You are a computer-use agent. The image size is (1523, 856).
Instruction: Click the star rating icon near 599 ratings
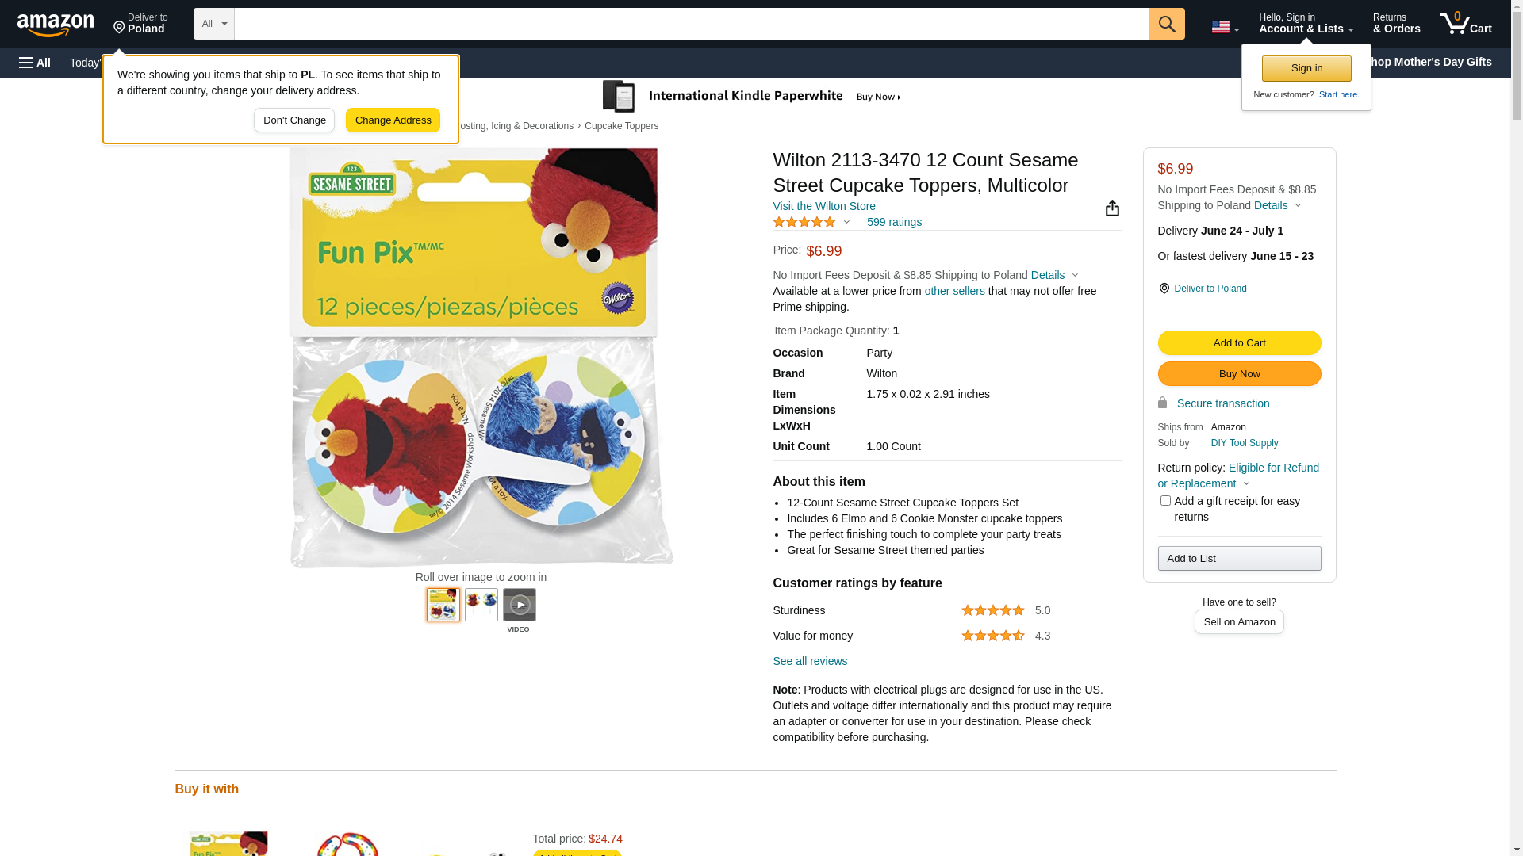tap(804, 222)
